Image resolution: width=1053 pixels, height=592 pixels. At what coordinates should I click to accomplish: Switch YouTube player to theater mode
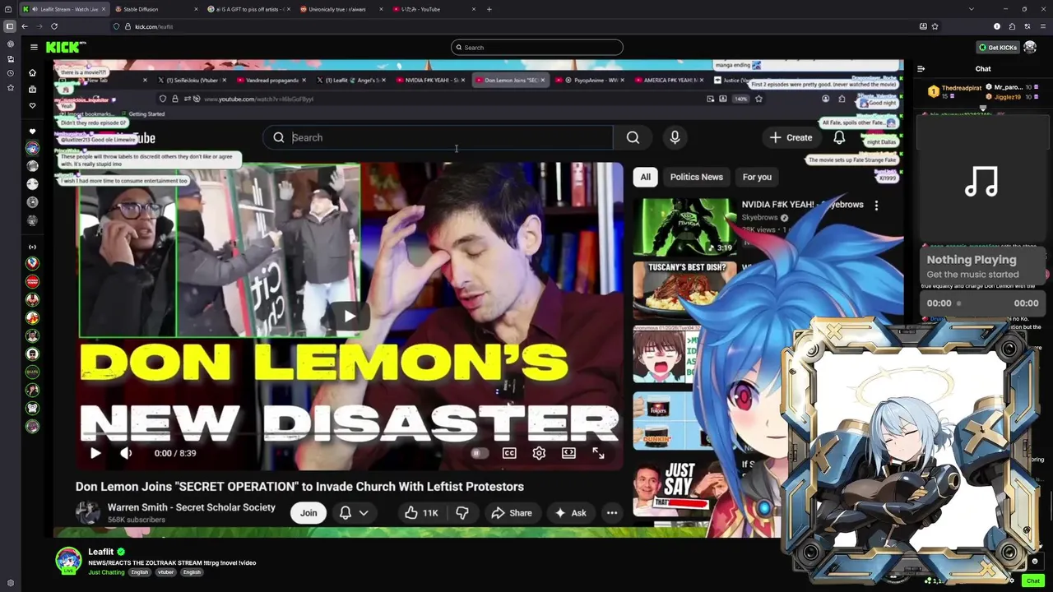pyautogui.click(x=568, y=453)
